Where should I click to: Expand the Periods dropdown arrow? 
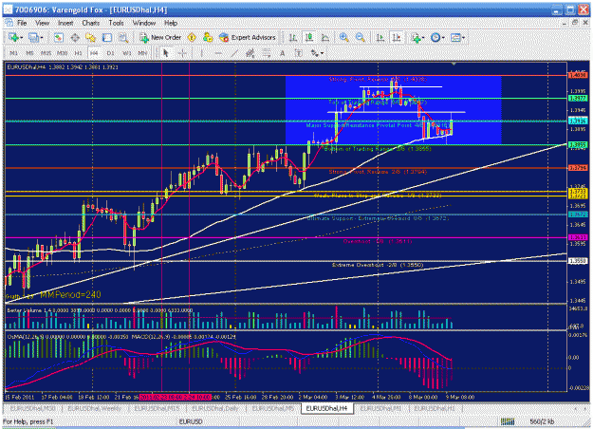(443, 37)
